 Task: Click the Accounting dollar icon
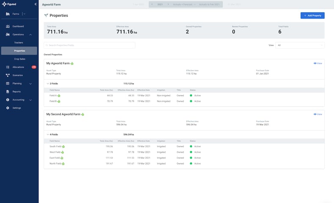pyautogui.click(x=8, y=100)
